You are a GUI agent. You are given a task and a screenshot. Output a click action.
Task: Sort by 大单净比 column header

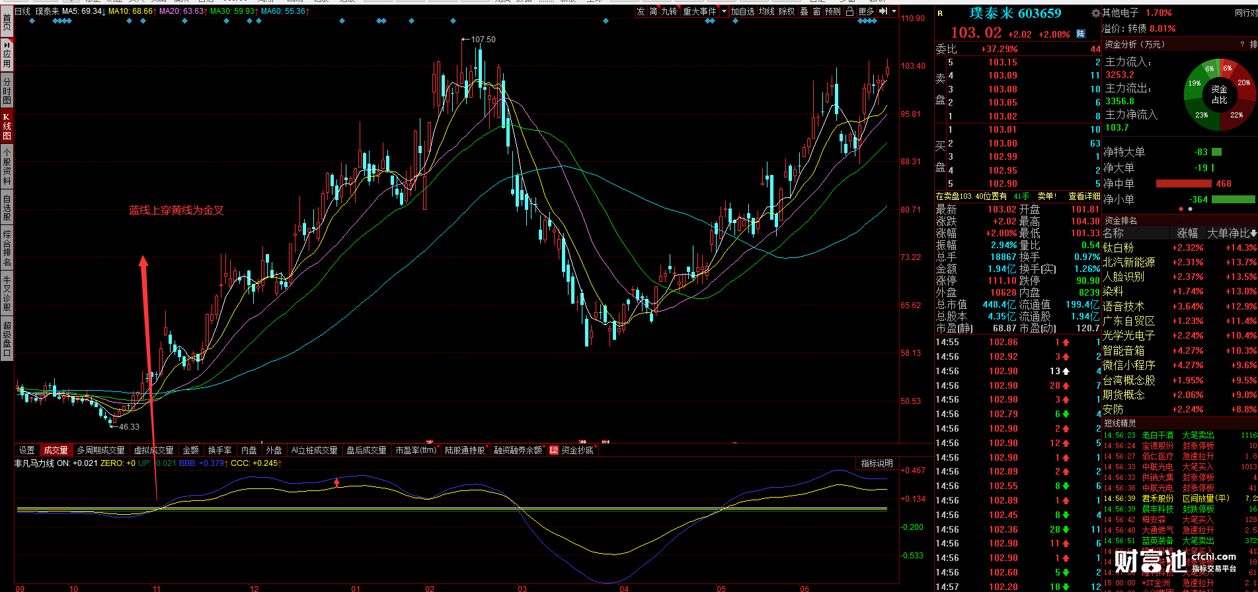(x=1232, y=233)
